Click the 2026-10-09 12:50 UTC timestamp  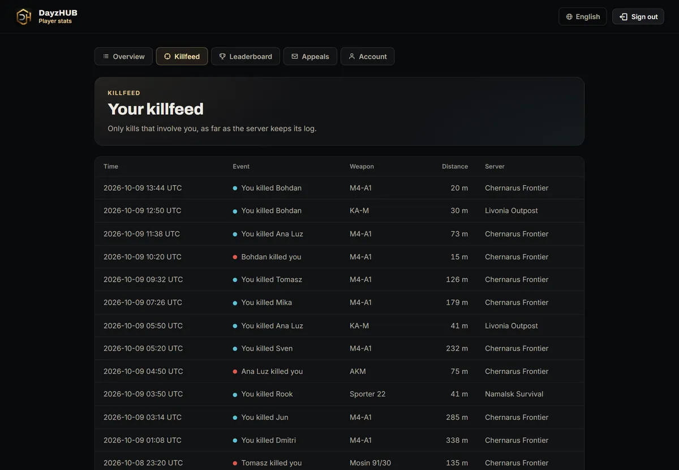coord(143,210)
